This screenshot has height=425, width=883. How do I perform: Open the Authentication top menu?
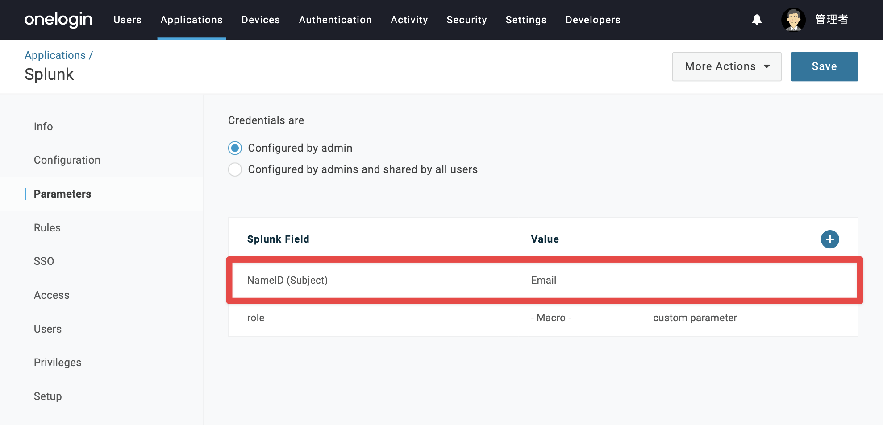(335, 20)
